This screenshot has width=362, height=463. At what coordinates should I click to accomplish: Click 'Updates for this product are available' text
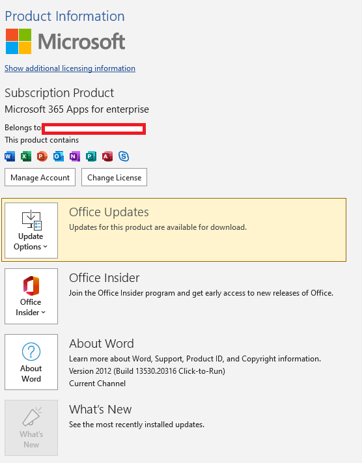[x=158, y=227]
